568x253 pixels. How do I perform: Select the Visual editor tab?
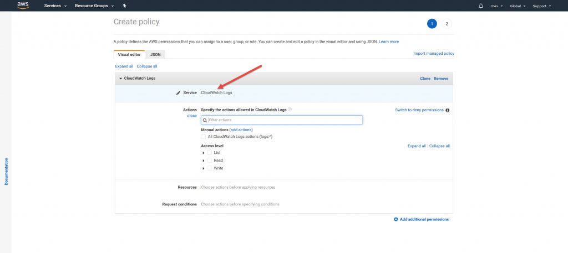click(x=129, y=54)
